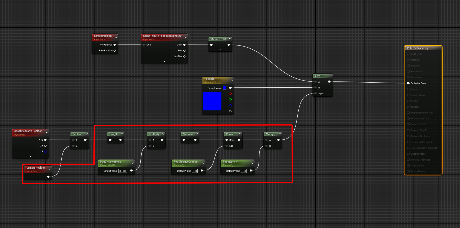Click the green channel pin on FogColor
Viewport: 460px width, 228px height.
[230, 99]
